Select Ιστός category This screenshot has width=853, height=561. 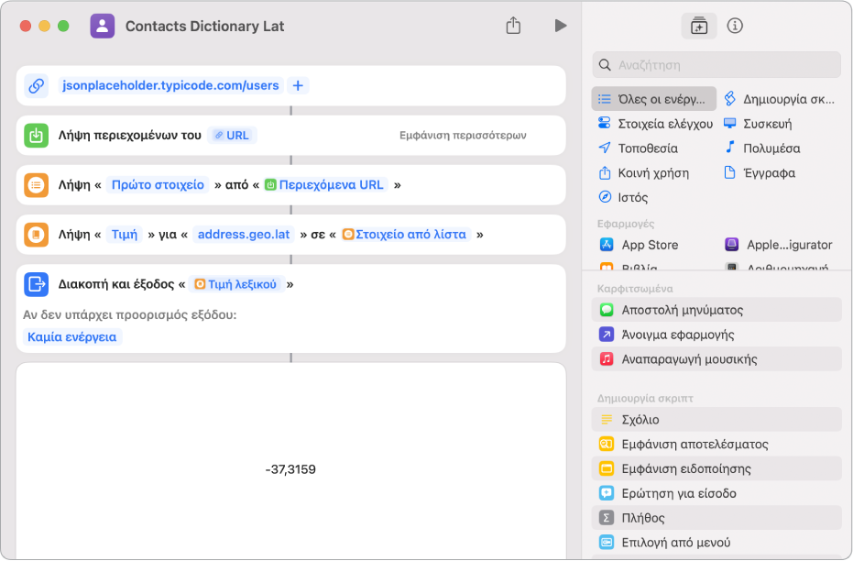(623, 197)
